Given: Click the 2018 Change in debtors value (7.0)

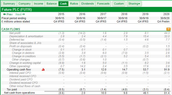Looking at the screenshot, I should pyautogui.click(x=125, y=53).
